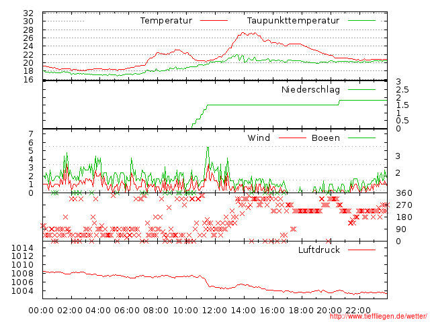Click the green Taupunkttemperatur legend line sample
The image size is (430, 322).
pyautogui.click(x=361, y=21)
